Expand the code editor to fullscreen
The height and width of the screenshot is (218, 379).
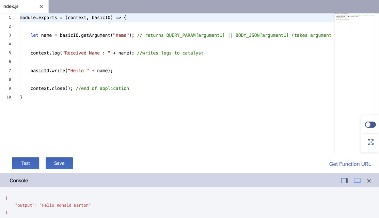[x=370, y=142]
